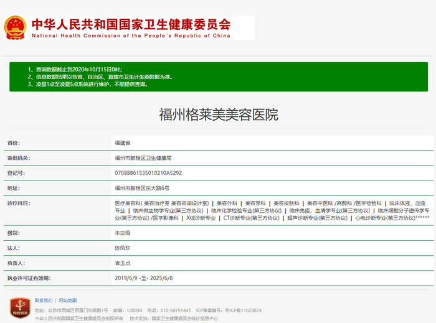Screen dimensions: 436x323
Task: Click the red shield badge in footer
Action: [20, 307]
